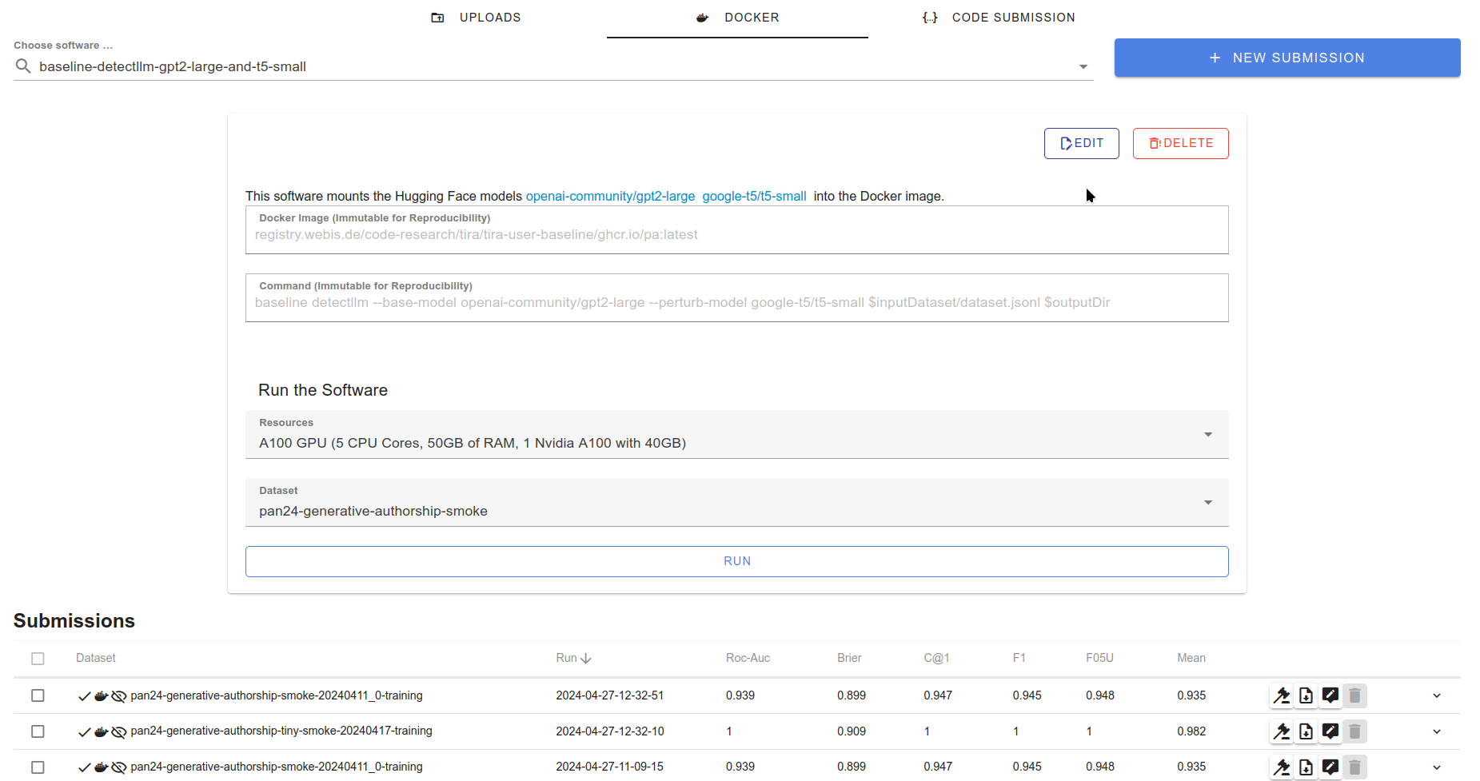Click the search magnifier in the software chooser

pyautogui.click(x=23, y=66)
